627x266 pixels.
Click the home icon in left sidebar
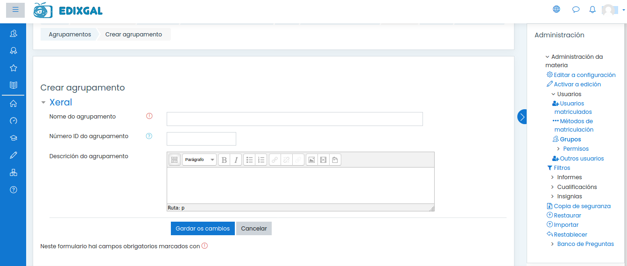14,104
